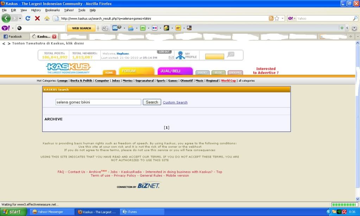
Task: Reload the page with the refresh icon
Action: pyautogui.click(x=28, y=18)
